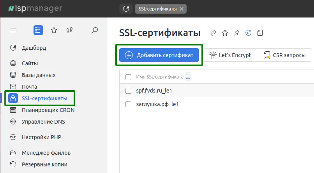Toggle the select-all checkbox in the header
The height and width of the screenshot is (173, 314).
128,77
